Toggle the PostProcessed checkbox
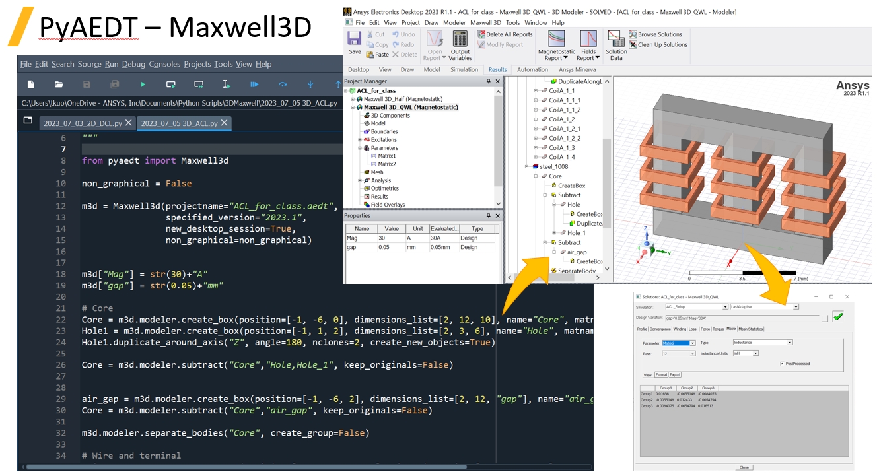The width and height of the screenshot is (877, 474). click(x=783, y=364)
